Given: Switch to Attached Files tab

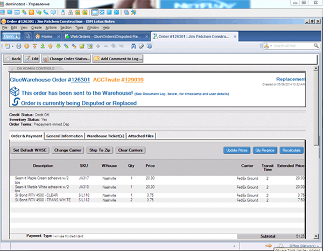Looking at the screenshot, I should [x=141, y=136].
